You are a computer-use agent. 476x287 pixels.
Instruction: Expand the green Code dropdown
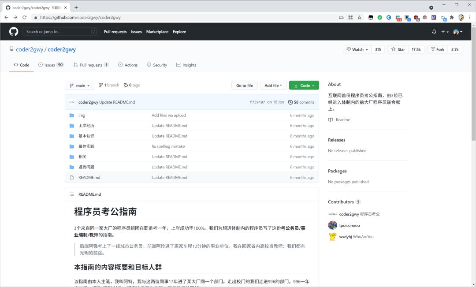(x=304, y=86)
